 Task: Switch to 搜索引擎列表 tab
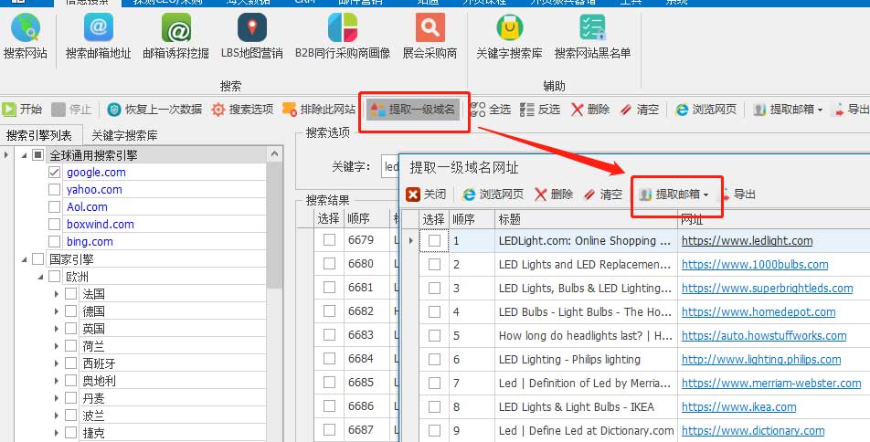[39, 135]
